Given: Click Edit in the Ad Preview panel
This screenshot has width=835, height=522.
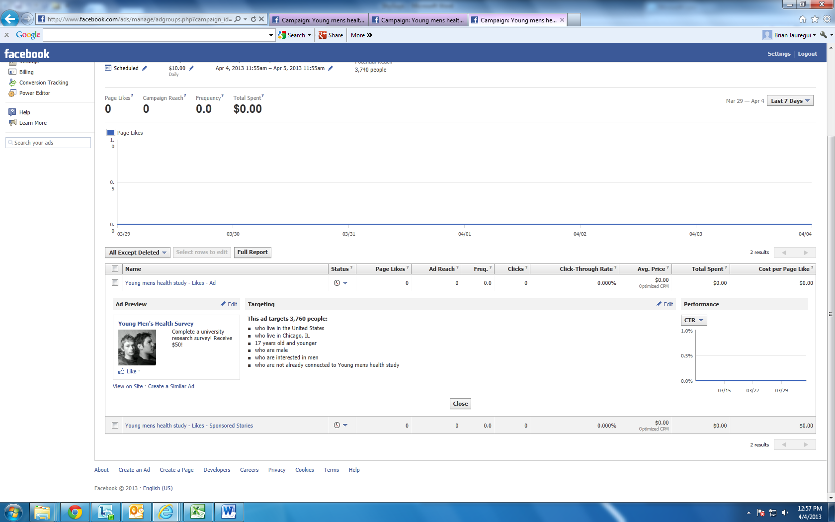Looking at the screenshot, I should [229, 304].
